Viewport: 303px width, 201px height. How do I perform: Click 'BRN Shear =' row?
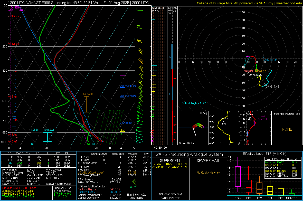coord(100,179)
